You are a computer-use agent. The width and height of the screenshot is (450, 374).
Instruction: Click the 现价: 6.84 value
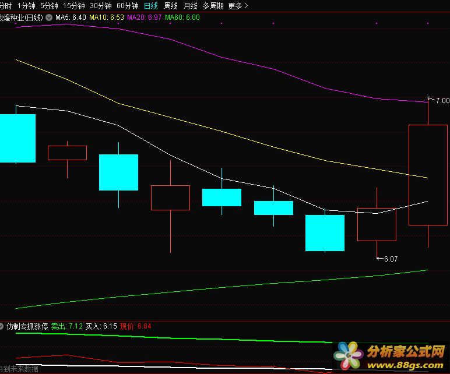tap(135, 326)
